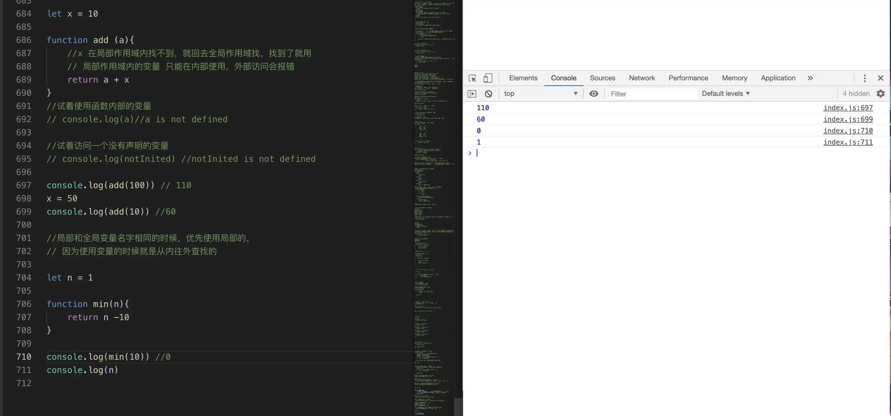
Task: Show the console sidebar
Action: point(472,94)
